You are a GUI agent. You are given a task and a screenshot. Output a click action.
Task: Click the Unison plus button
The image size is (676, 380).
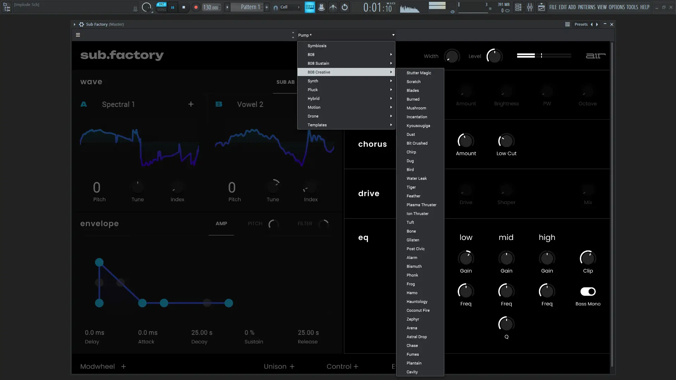pyautogui.click(x=292, y=367)
